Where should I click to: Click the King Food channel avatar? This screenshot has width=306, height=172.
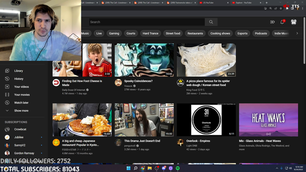tap(181, 83)
